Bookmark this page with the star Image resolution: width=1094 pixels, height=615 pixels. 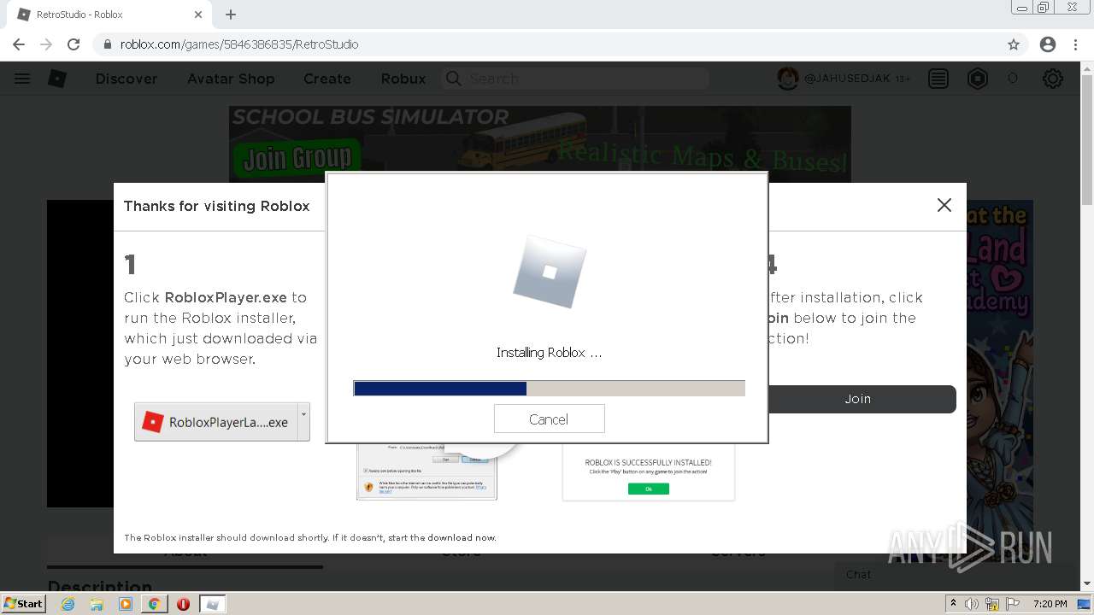click(x=1014, y=44)
